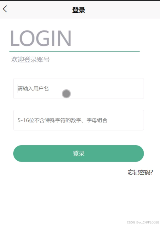
Task: Tap right rounded edge of 登录 button
Action: click(140, 153)
